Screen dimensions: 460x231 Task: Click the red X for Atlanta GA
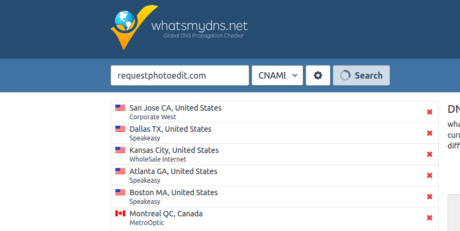tap(430, 175)
